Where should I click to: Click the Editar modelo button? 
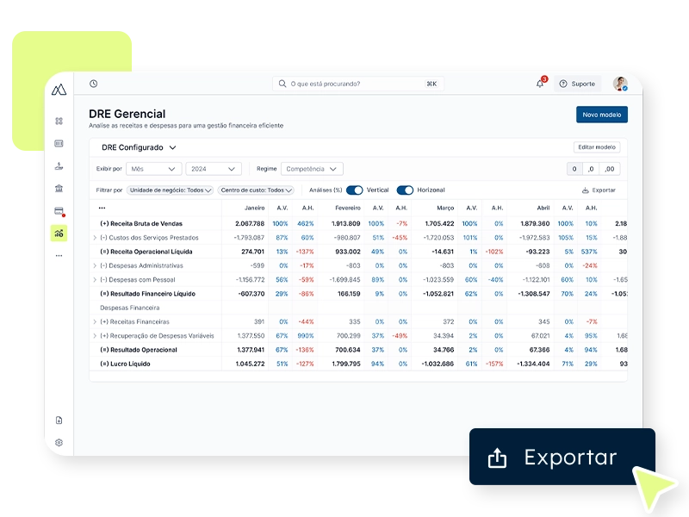coord(596,147)
